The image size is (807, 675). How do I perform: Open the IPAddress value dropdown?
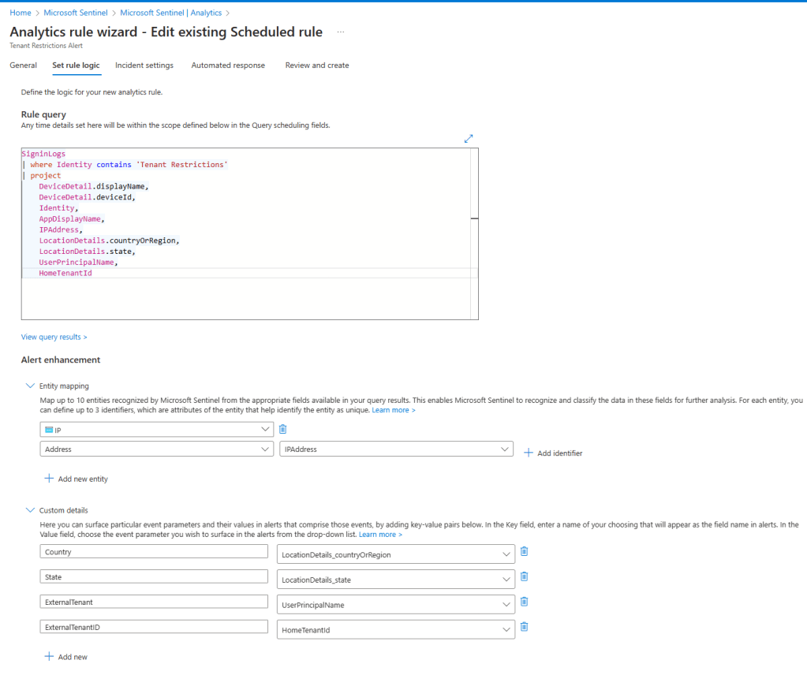pyautogui.click(x=396, y=449)
